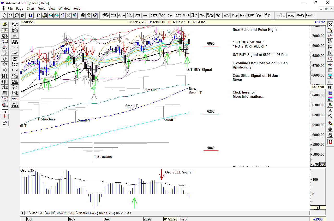Switch timeframe to Weekly
The height and width of the screenshot is (221, 334).
point(301,15)
